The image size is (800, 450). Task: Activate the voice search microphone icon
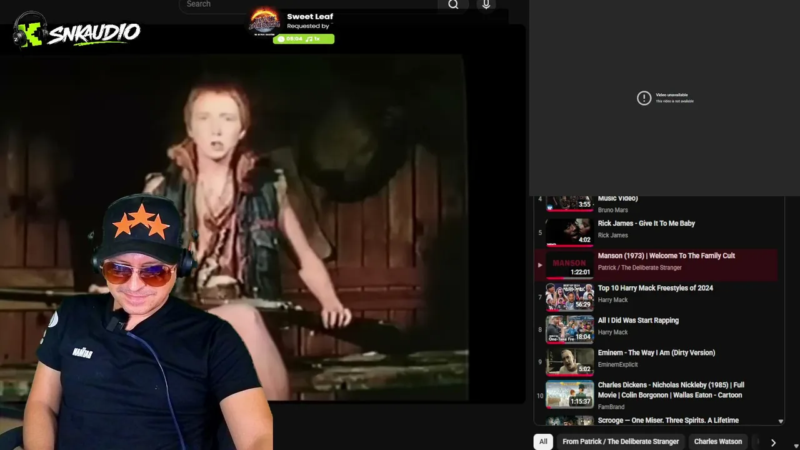coord(486,5)
